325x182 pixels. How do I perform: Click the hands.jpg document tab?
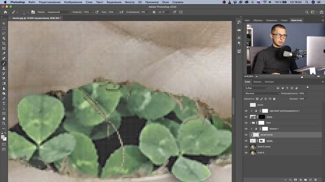37,18
